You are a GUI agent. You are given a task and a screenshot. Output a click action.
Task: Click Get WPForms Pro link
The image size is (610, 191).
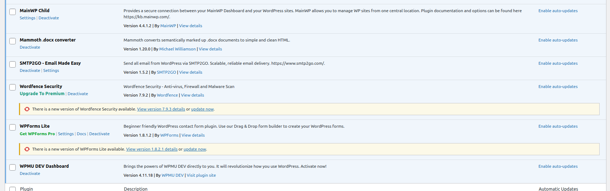[x=37, y=134]
